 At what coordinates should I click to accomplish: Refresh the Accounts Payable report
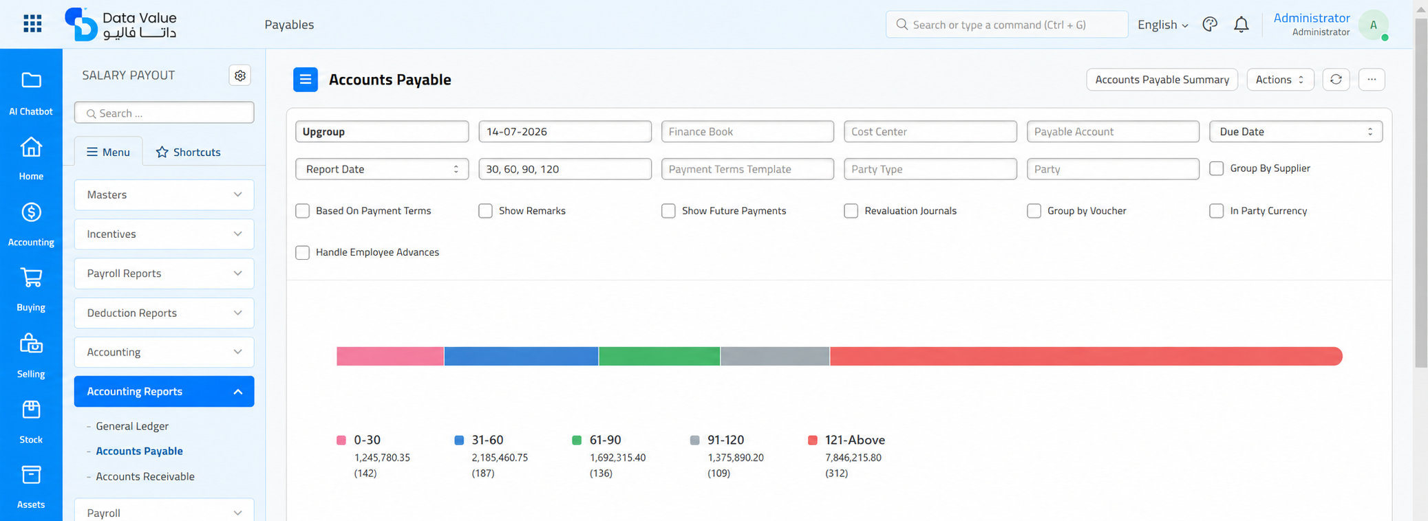coord(1336,80)
